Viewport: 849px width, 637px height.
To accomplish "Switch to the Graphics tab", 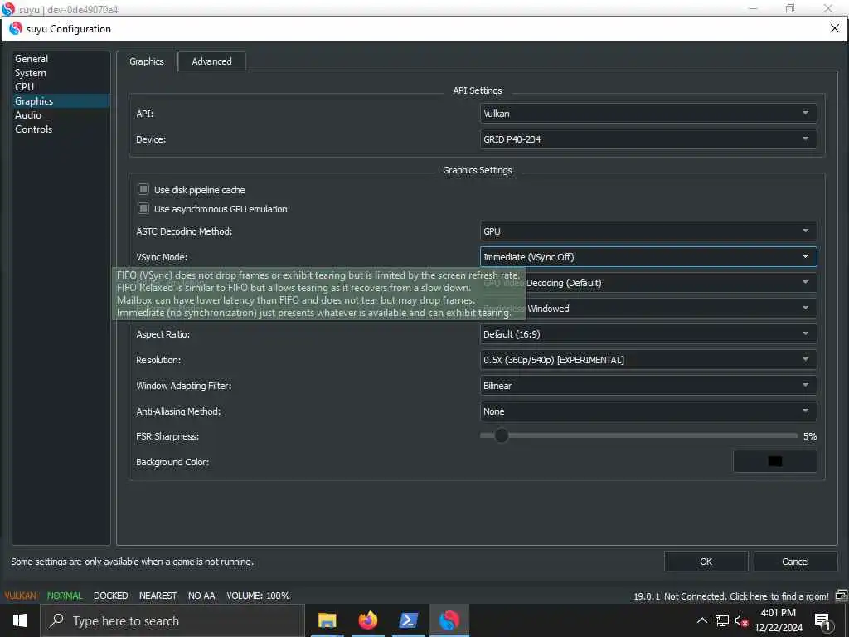I will pos(147,61).
